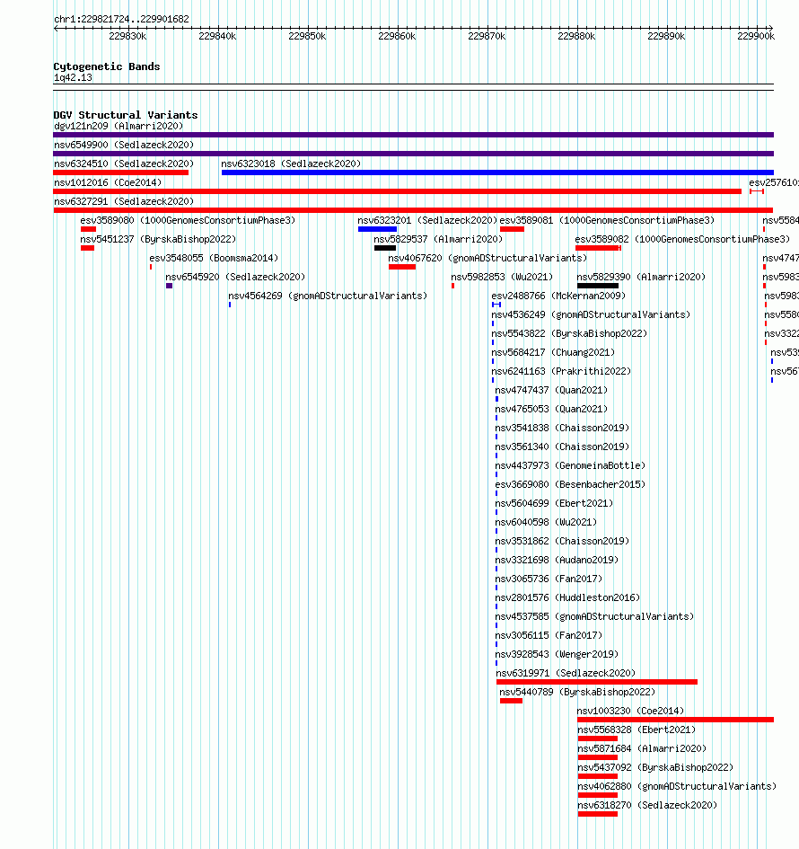Click nsv2801576 (Huddleston2016) label

click(567, 599)
